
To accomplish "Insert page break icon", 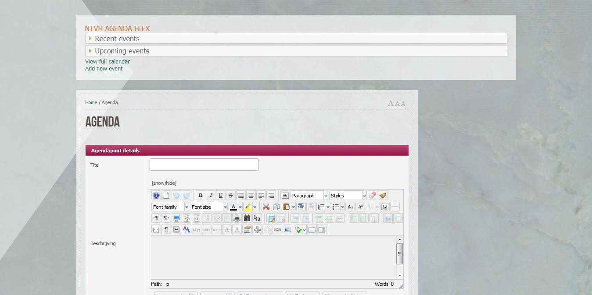I will 312,229.
